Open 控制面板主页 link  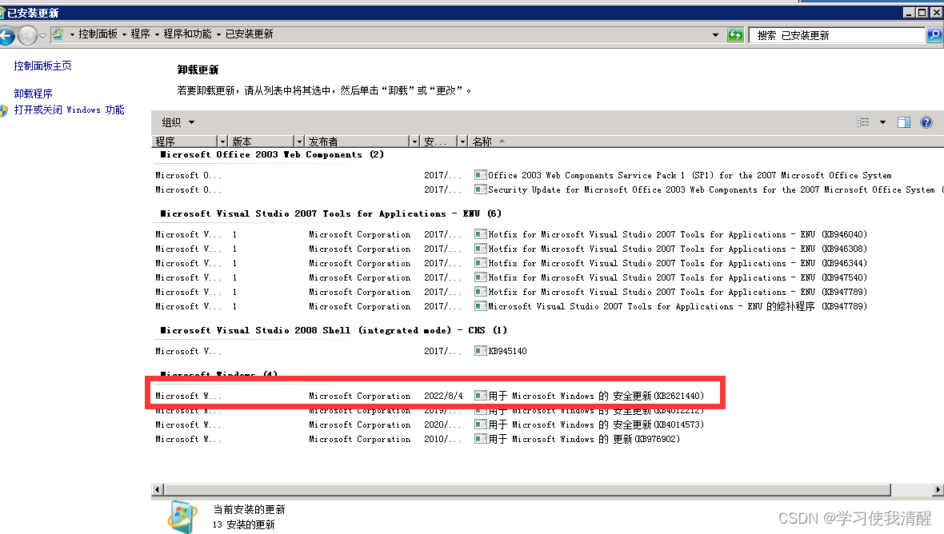42,66
